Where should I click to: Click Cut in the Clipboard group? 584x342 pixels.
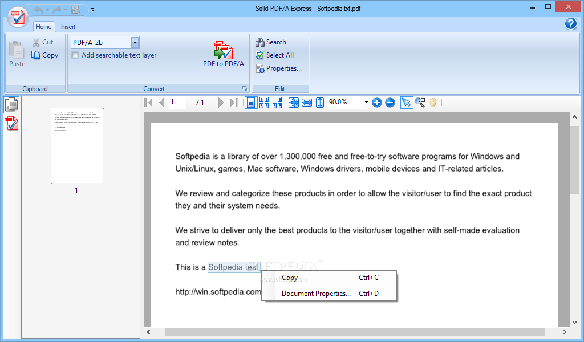pos(43,42)
